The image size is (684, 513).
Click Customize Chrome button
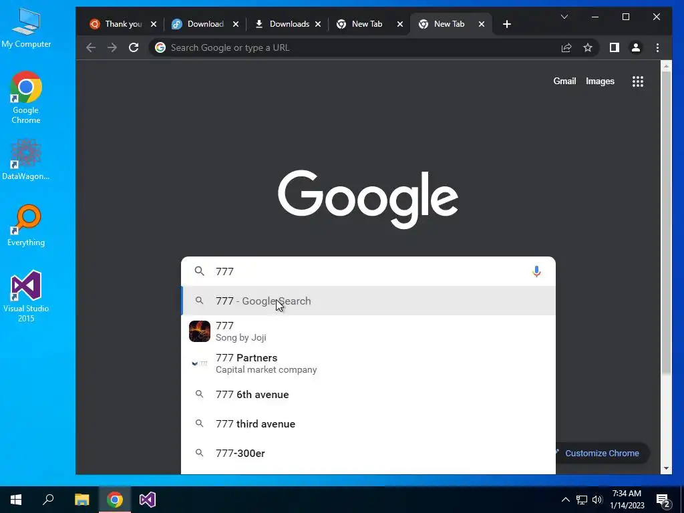tap(602, 454)
